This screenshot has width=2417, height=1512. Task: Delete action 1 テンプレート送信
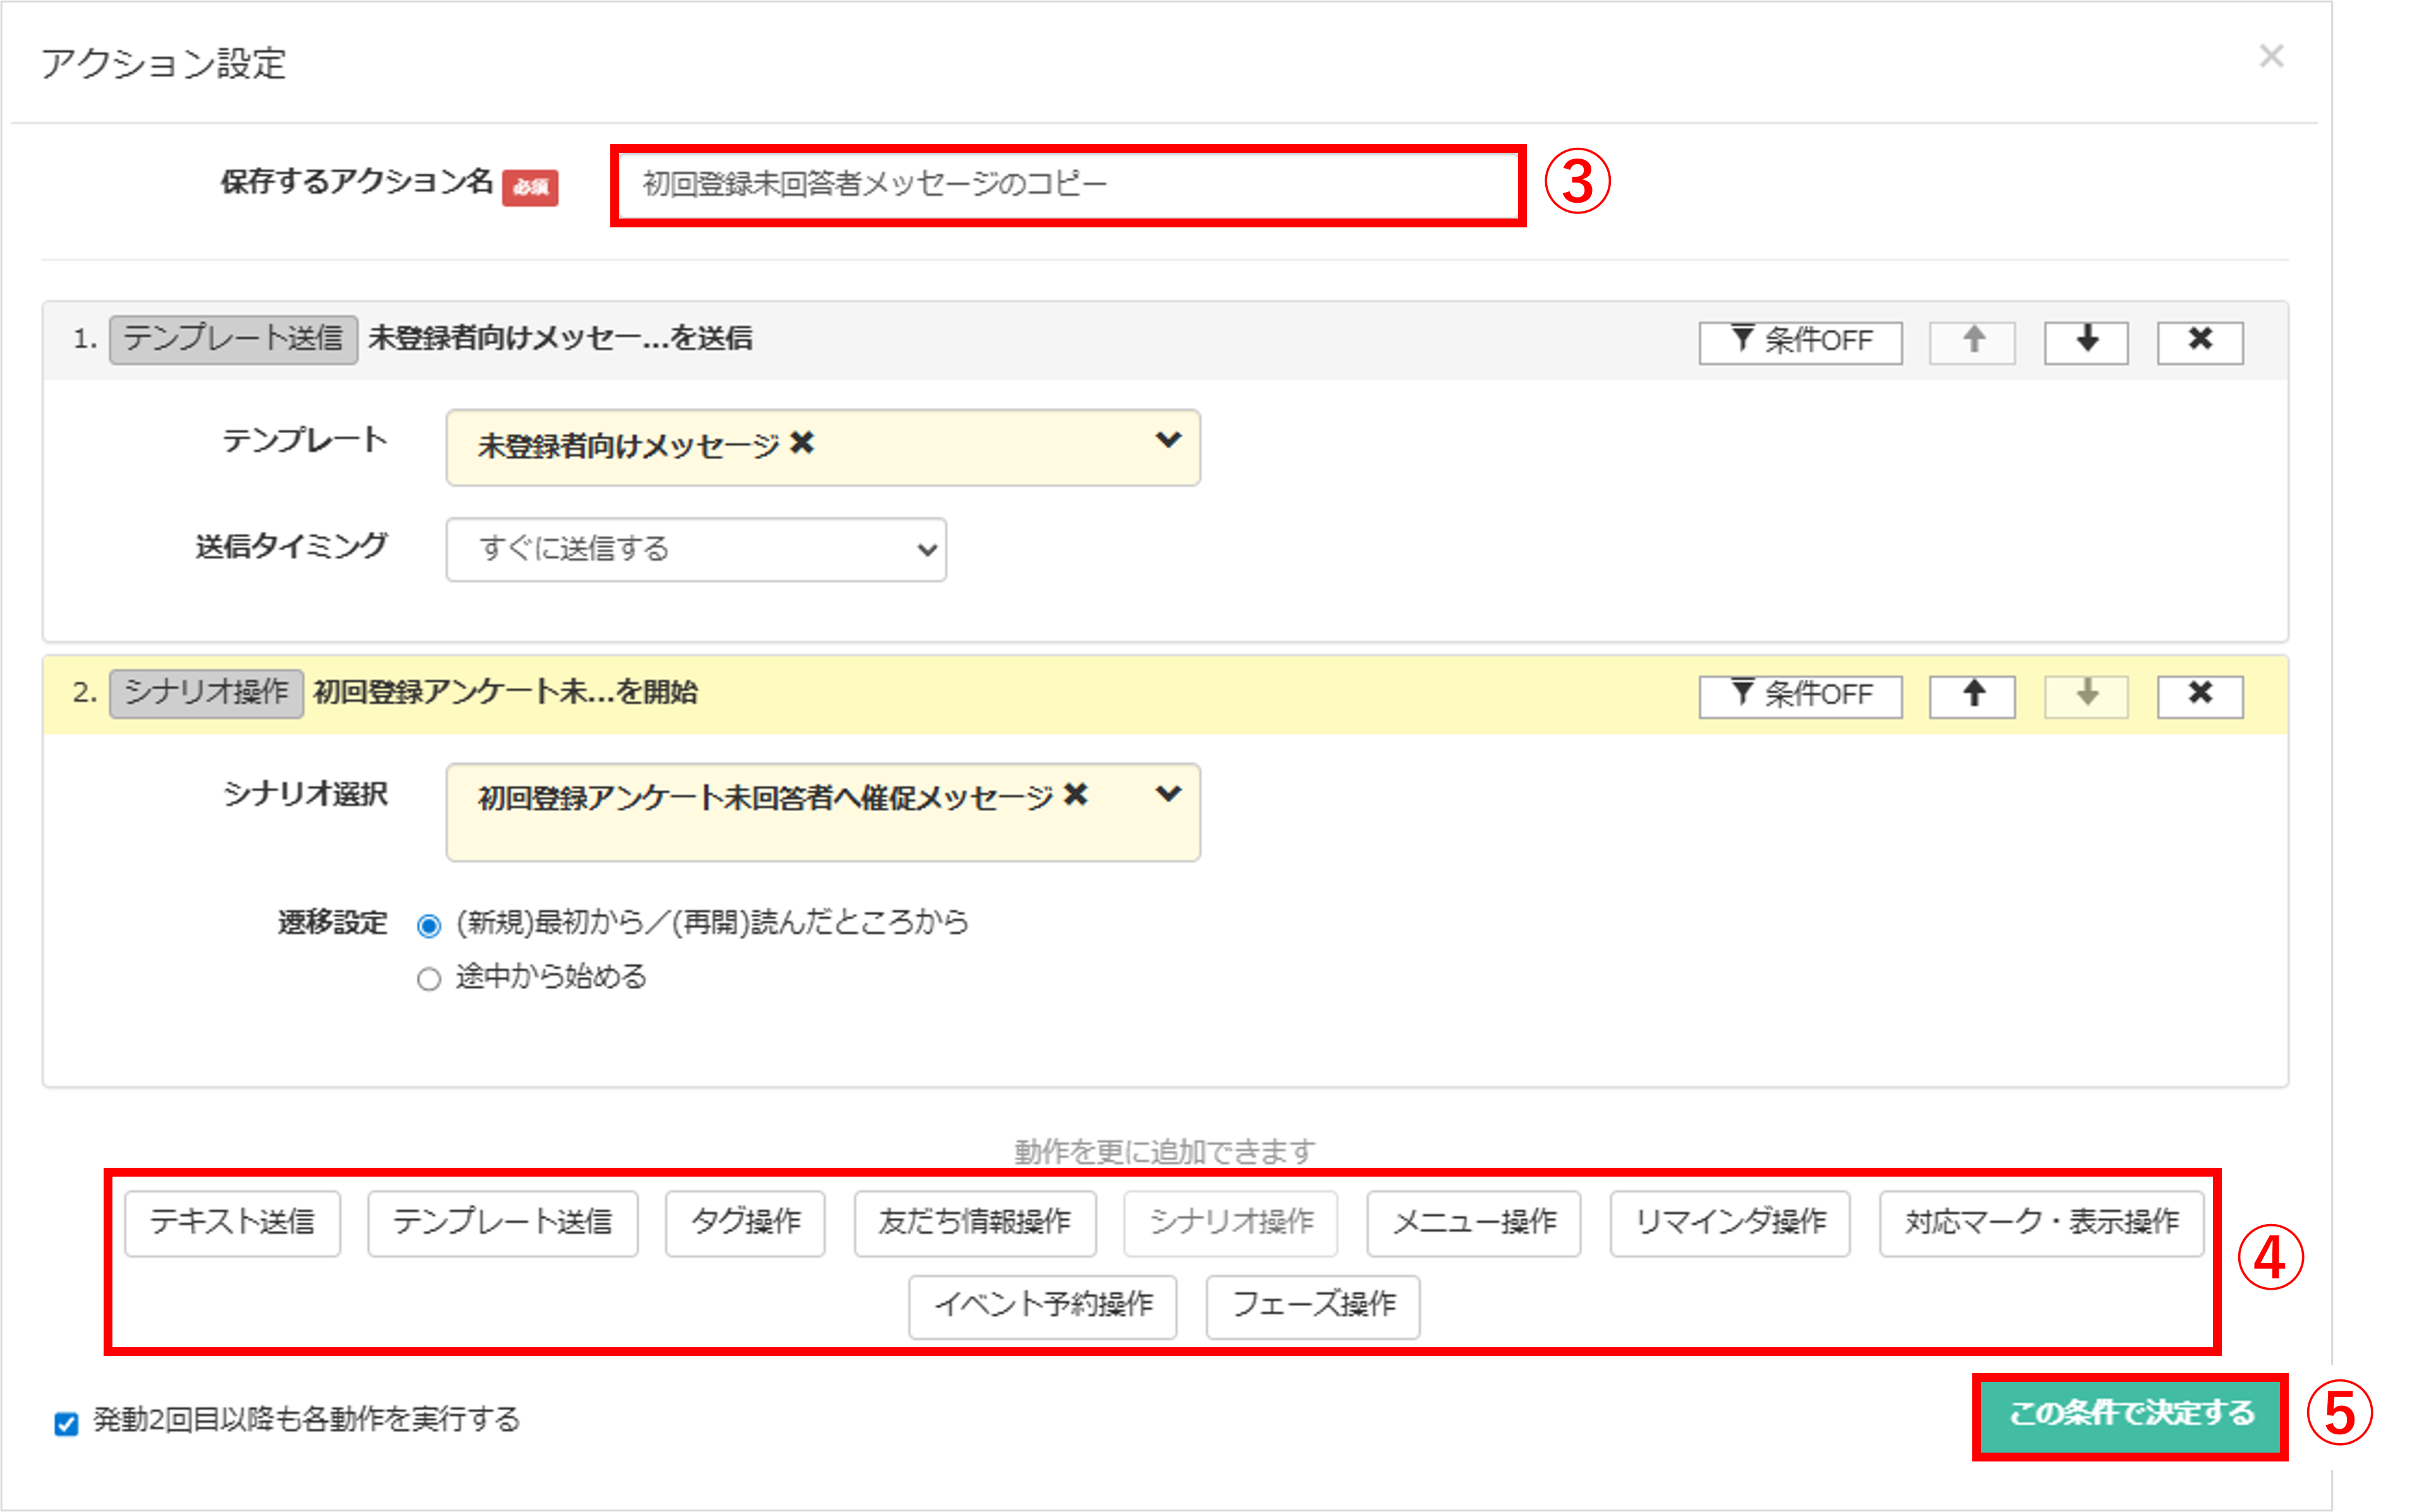pos(2199,342)
